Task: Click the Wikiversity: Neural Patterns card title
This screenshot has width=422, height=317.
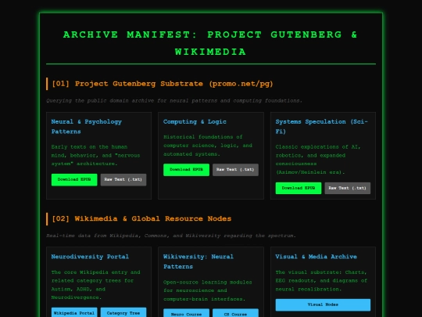Action: click(x=198, y=261)
